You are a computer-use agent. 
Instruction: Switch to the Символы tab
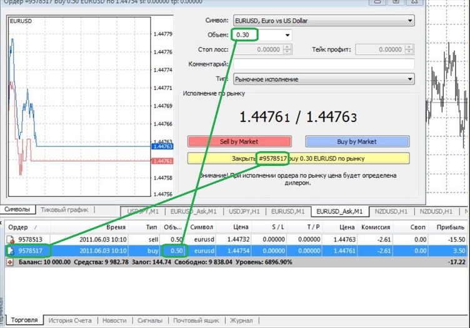point(17,210)
